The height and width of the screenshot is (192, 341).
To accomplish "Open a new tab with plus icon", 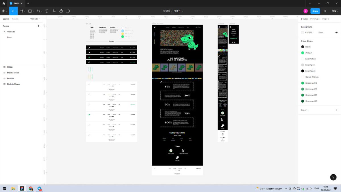I will 28,3.
